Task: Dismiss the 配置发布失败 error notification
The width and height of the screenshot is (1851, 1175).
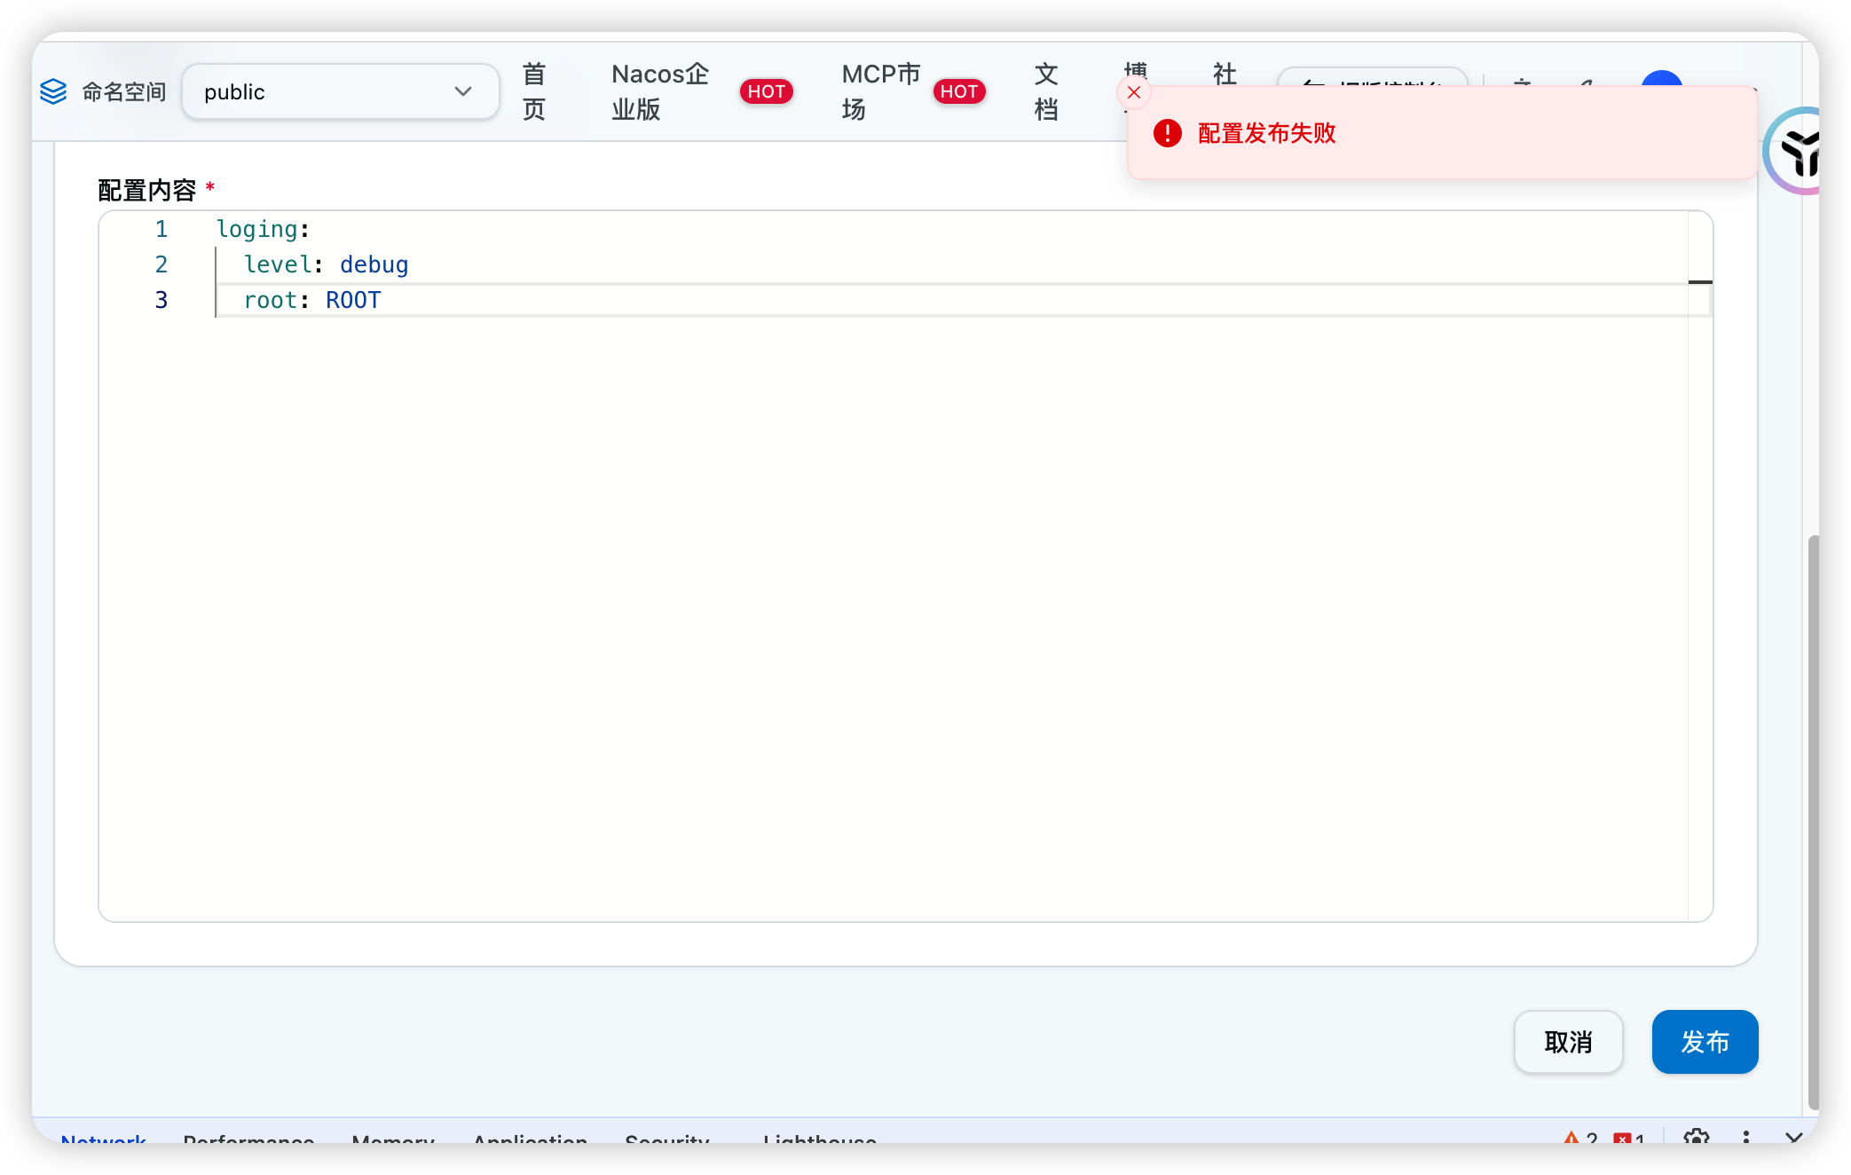Action: coord(1133,92)
